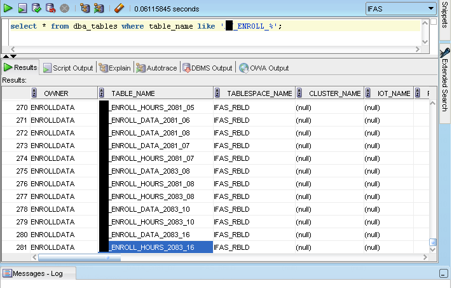Sort by the OWNER column header
The width and height of the screenshot is (452, 288).
(x=64, y=93)
